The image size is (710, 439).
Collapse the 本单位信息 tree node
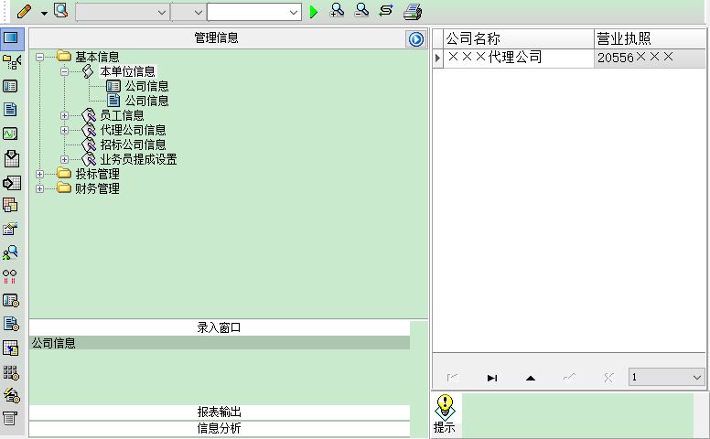click(x=64, y=71)
